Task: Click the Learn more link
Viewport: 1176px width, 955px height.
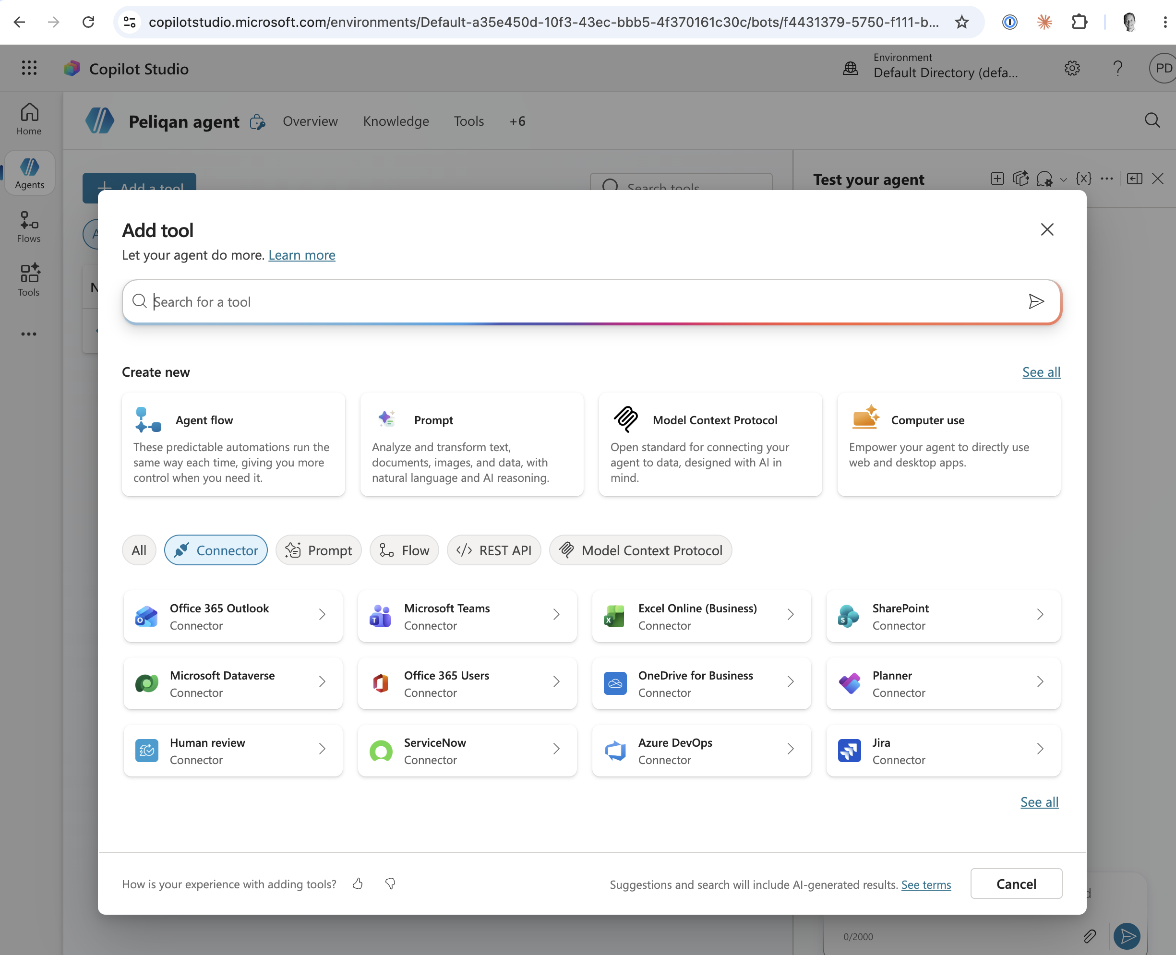Action: click(301, 255)
